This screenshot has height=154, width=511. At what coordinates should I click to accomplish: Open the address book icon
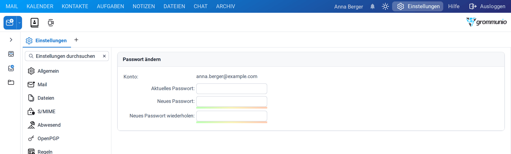34,23
